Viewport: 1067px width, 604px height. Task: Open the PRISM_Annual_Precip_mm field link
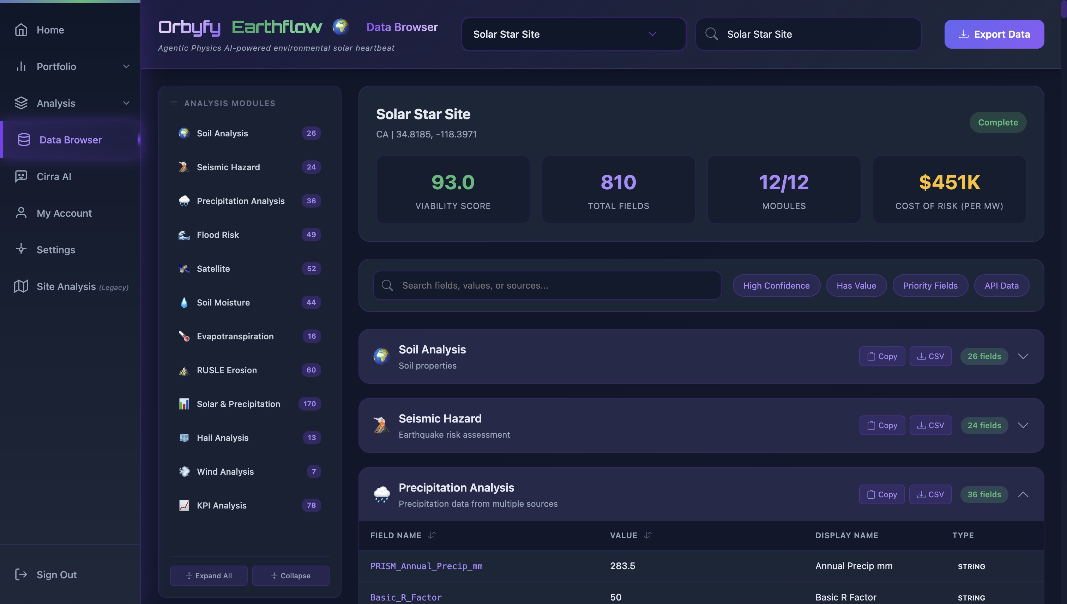(x=426, y=566)
